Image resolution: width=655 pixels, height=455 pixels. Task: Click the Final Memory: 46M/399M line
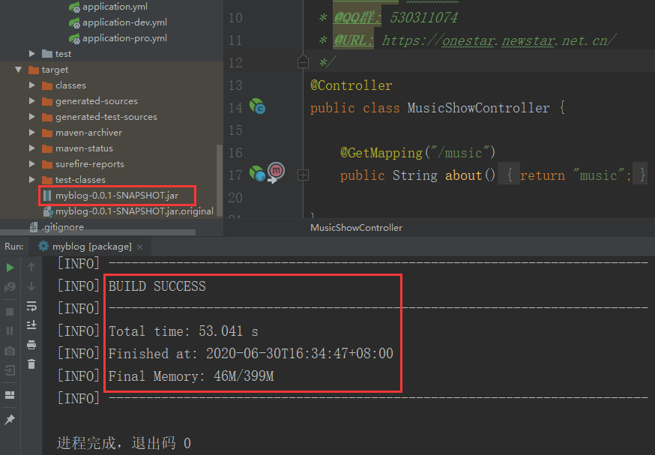(191, 376)
